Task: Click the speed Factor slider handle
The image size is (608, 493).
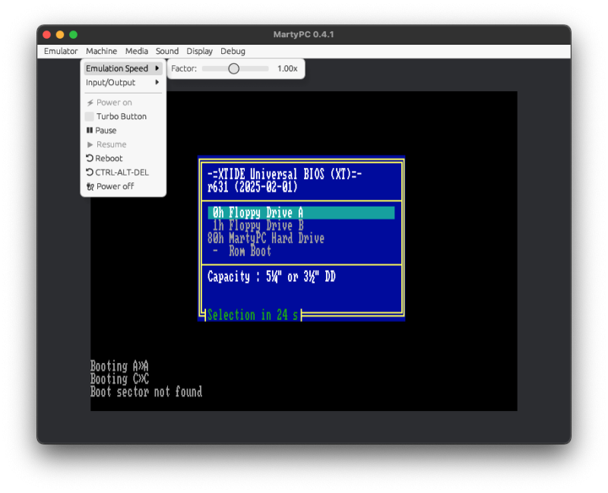Action: (x=233, y=68)
